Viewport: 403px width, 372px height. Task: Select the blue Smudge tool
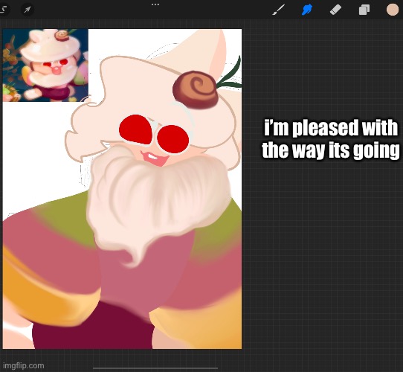tap(307, 10)
